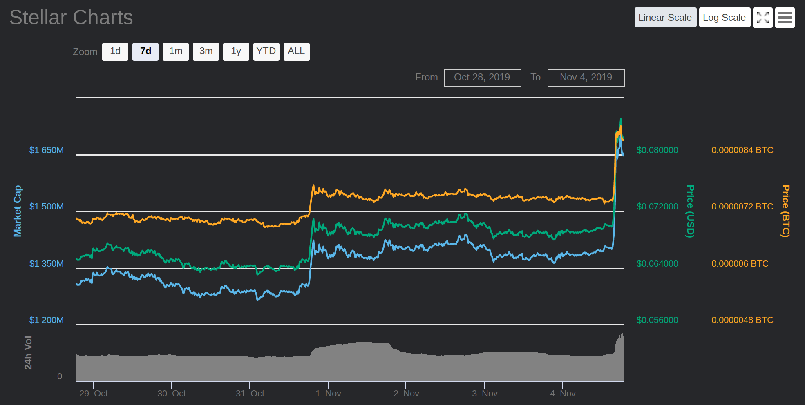
Task: Click the 2. Nov date tick
Action: click(406, 394)
